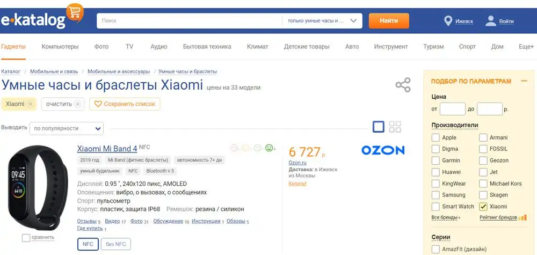Click the Сохранить список button
Image resolution: width=537 pixels, height=255 pixels.
(125, 104)
